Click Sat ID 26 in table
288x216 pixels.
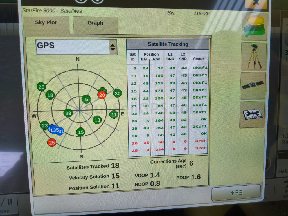click(134, 121)
